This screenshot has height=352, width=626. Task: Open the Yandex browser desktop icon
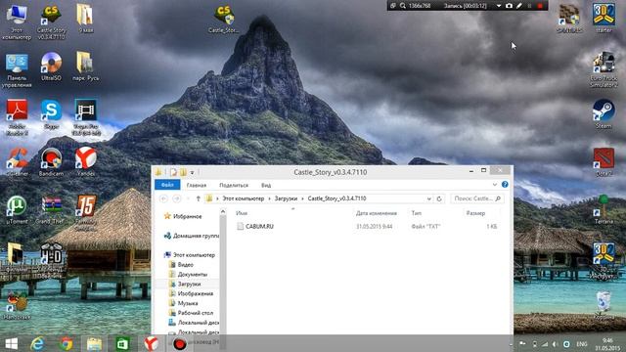click(x=85, y=161)
